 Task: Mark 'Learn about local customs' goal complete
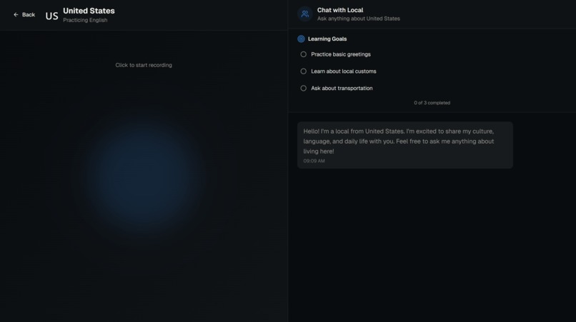click(x=304, y=71)
